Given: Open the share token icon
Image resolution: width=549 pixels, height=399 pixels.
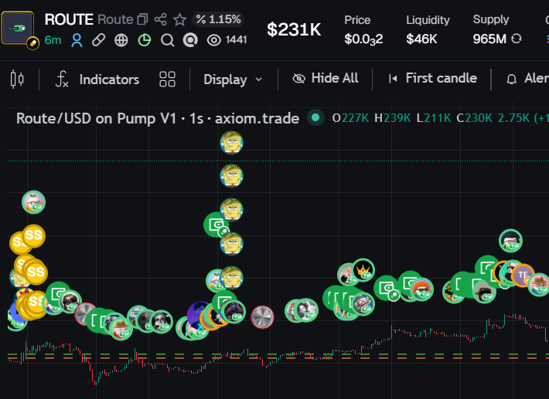Looking at the screenshot, I should coord(161,19).
